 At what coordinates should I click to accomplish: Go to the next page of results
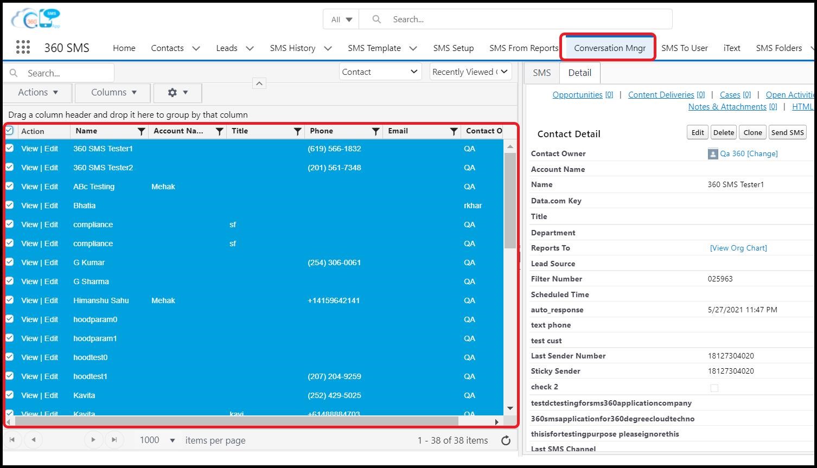[93, 439]
